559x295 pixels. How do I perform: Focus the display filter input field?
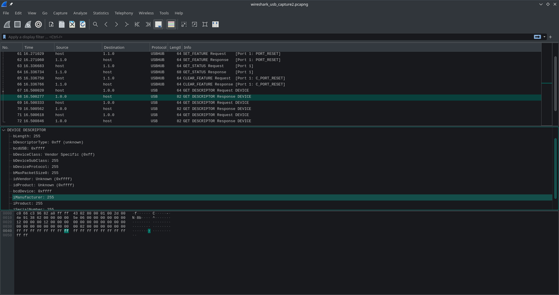pyautogui.click(x=270, y=37)
